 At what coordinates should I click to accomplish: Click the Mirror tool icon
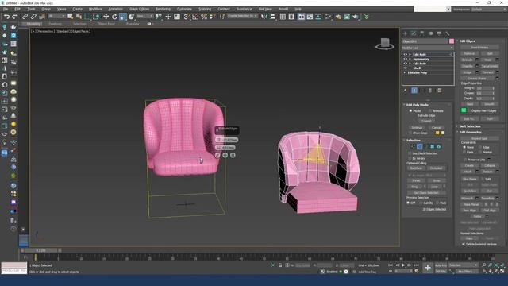point(264,17)
